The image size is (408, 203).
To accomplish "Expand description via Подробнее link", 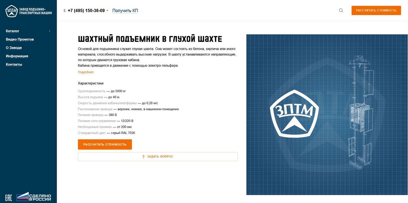I will (86, 72).
